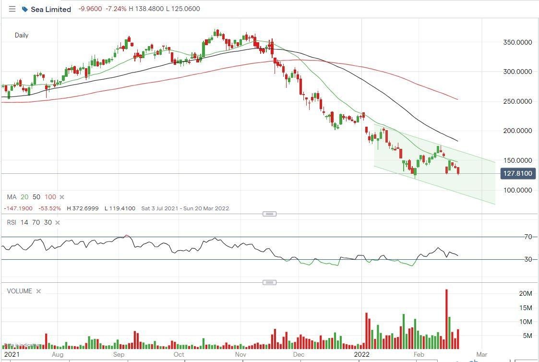539x362 pixels.
Task: Click the Feb label on the time axis
Action: click(x=419, y=354)
